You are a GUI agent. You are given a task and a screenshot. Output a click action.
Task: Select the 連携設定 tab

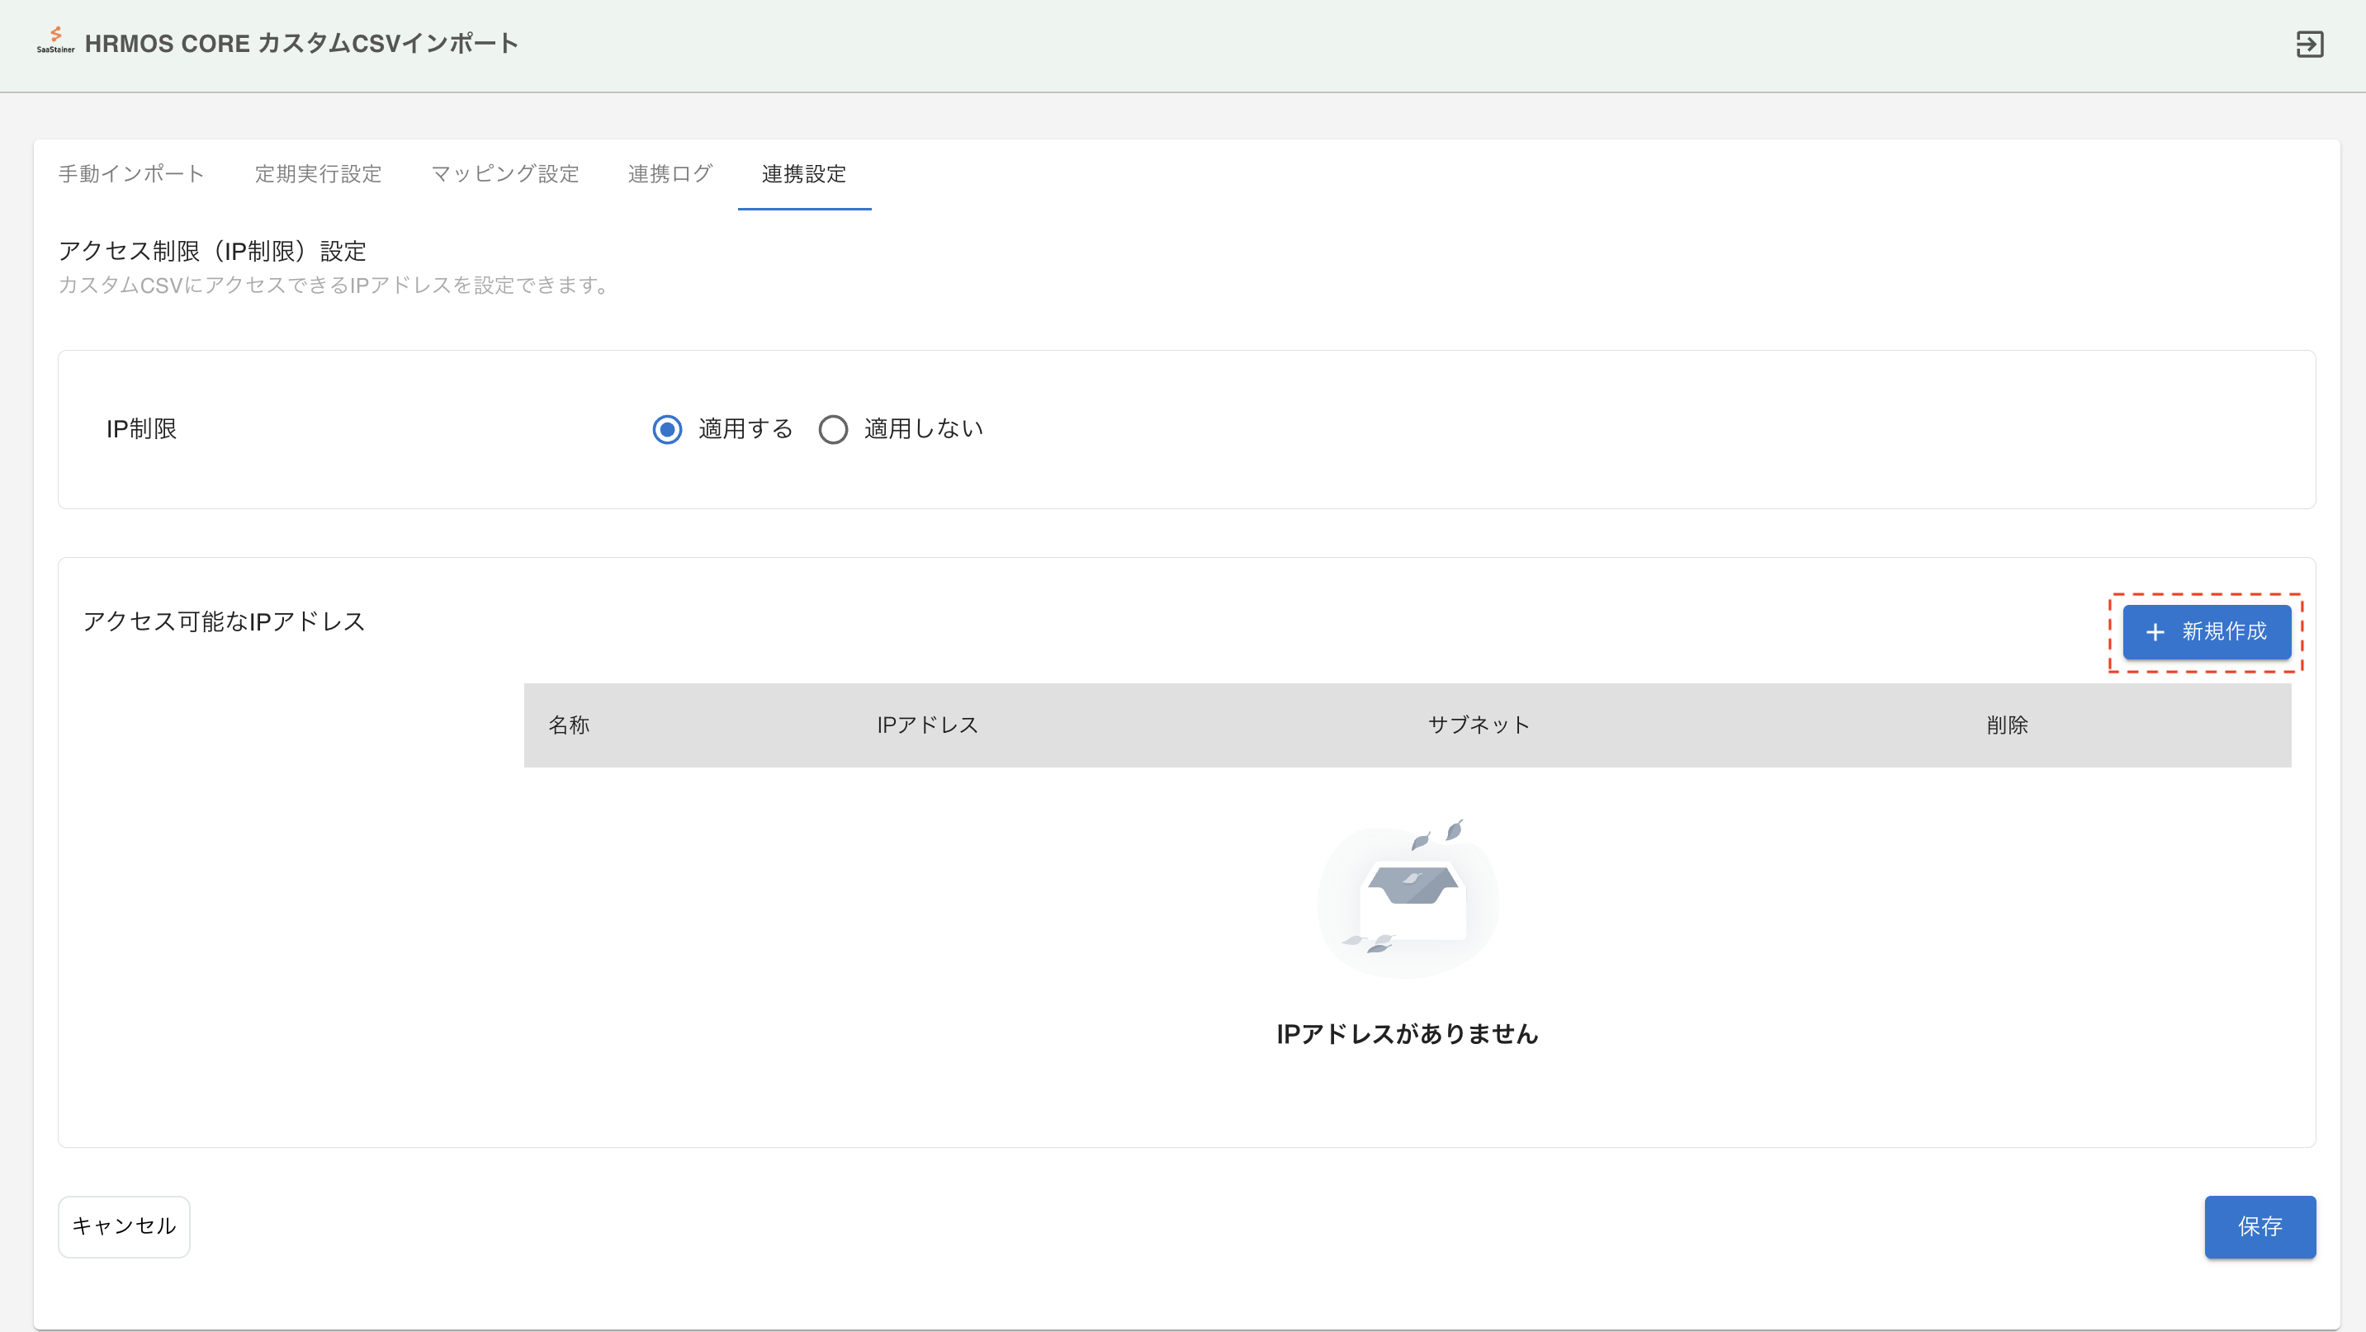tap(804, 173)
